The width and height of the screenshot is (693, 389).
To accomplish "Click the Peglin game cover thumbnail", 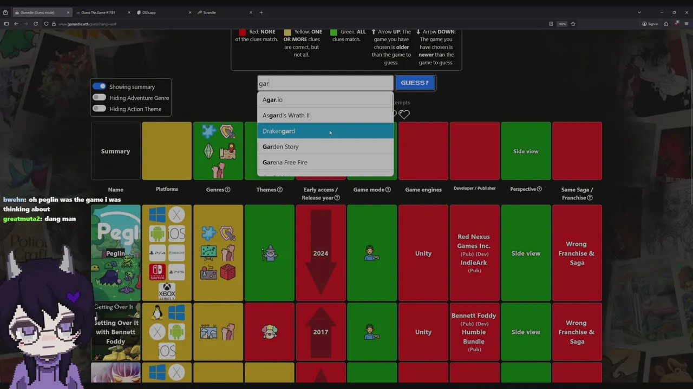I will tap(115, 253).
